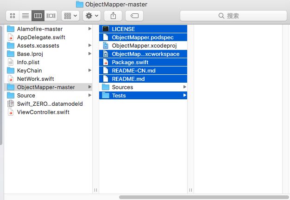Click the ObjectMapper-master folder icon in list
290x200 pixels.
click(x=11, y=87)
